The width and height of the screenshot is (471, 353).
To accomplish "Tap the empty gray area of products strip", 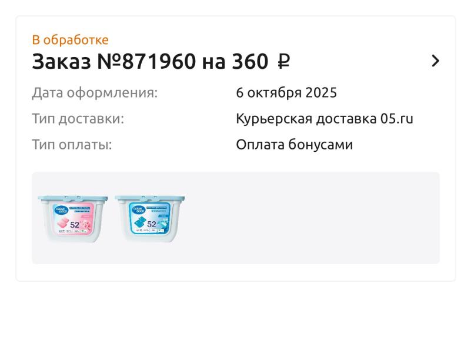I will [x=312, y=218].
